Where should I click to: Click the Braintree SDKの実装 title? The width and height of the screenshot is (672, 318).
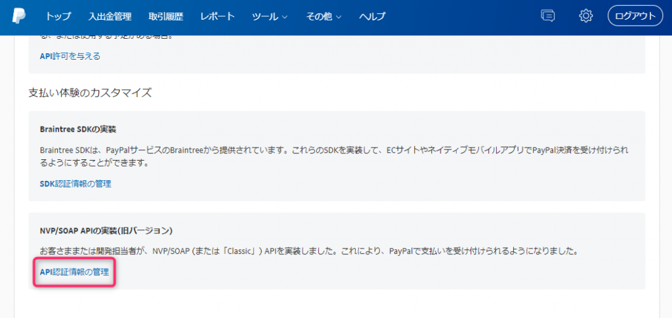(78, 129)
